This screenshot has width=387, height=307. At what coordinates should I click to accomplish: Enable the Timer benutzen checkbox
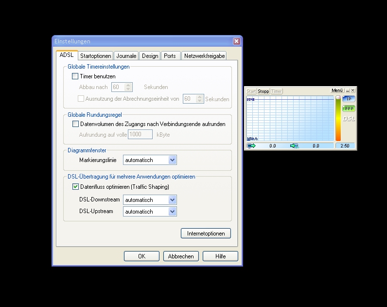(75, 76)
